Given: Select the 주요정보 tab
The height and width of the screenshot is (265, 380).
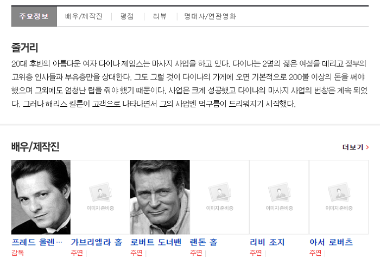Looking at the screenshot, I should point(34,16).
